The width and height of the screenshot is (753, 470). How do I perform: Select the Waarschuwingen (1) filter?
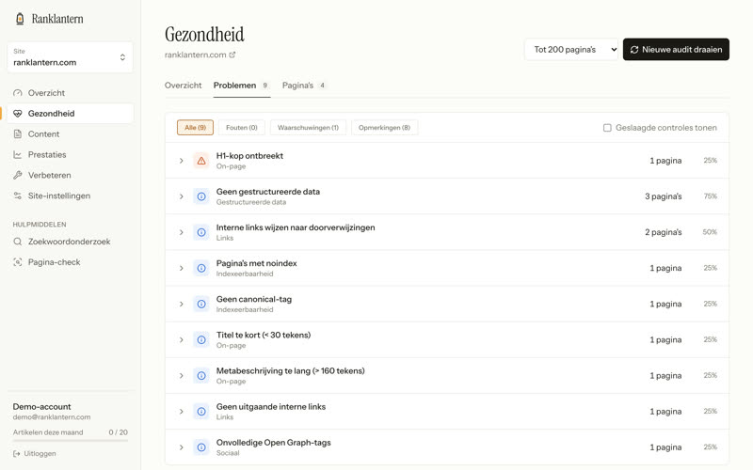click(x=308, y=128)
